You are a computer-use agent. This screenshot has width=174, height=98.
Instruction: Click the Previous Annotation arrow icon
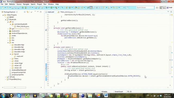point(109,8)
